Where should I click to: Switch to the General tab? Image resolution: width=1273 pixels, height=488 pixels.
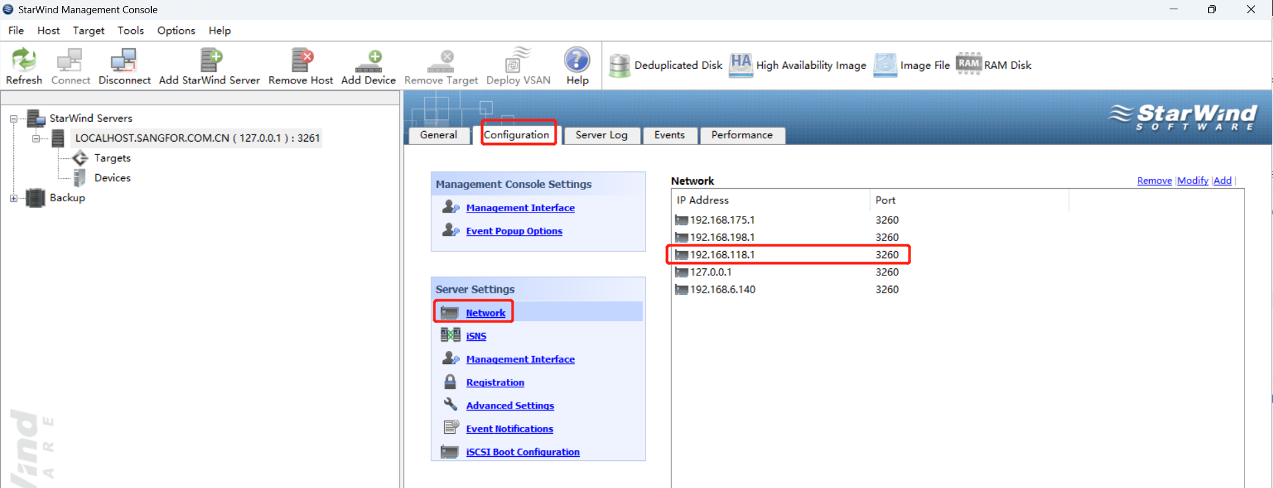[439, 135]
